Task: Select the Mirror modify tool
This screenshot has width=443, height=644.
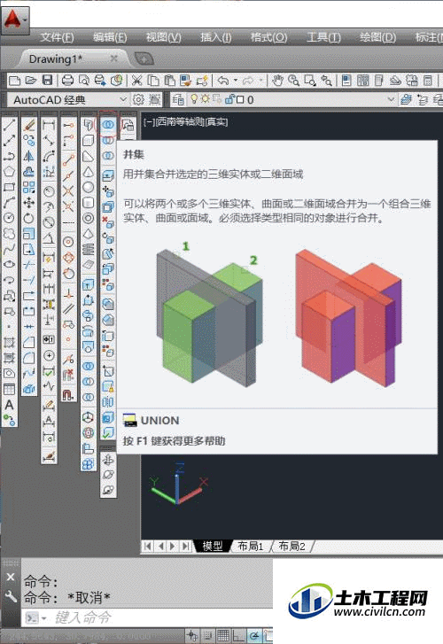Action: [x=28, y=156]
